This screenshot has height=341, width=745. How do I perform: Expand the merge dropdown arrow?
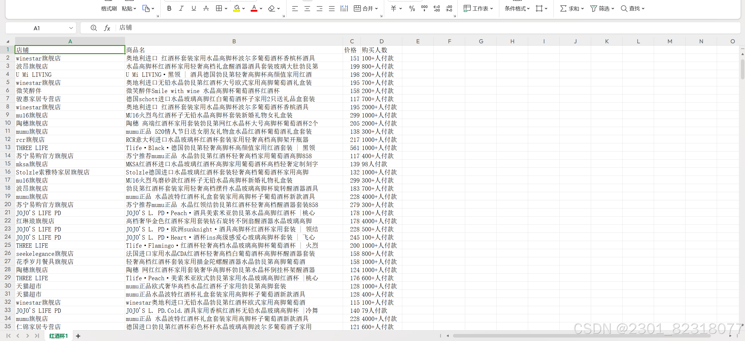(377, 9)
